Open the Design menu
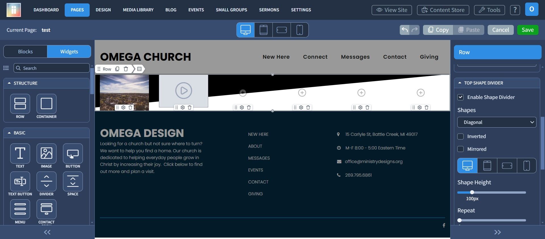Image resolution: width=545 pixels, height=239 pixels. point(103,10)
